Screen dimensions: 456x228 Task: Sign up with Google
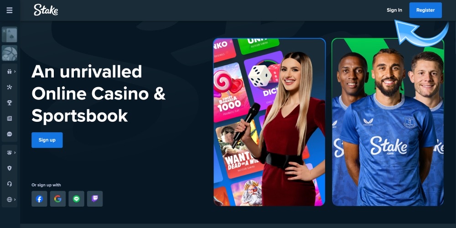click(x=58, y=199)
